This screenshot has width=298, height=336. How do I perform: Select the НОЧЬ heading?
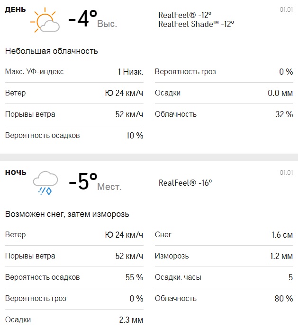[16, 172]
